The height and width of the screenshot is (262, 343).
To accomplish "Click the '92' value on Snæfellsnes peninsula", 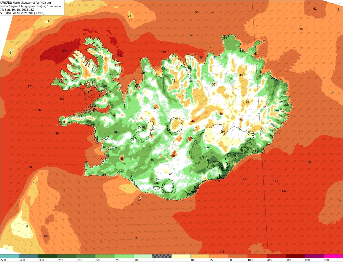I will [90, 121].
